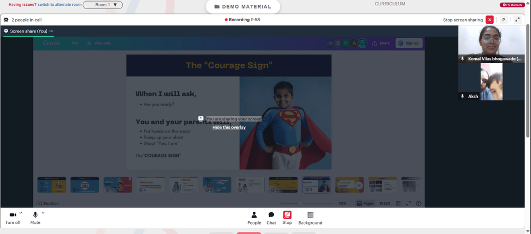Mute the microphone
The width and height of the screenshot is (531, 234).
35,218
